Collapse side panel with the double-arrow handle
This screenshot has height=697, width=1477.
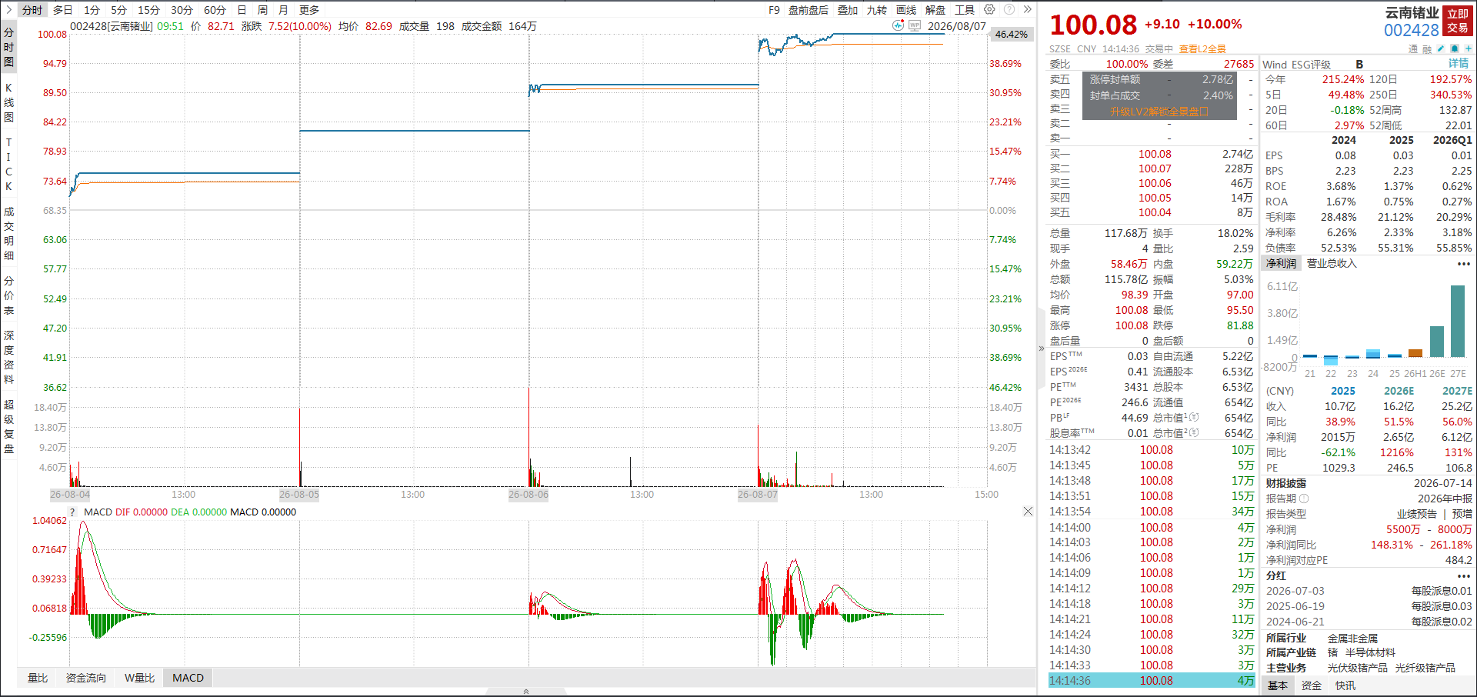pos(1042,348)
